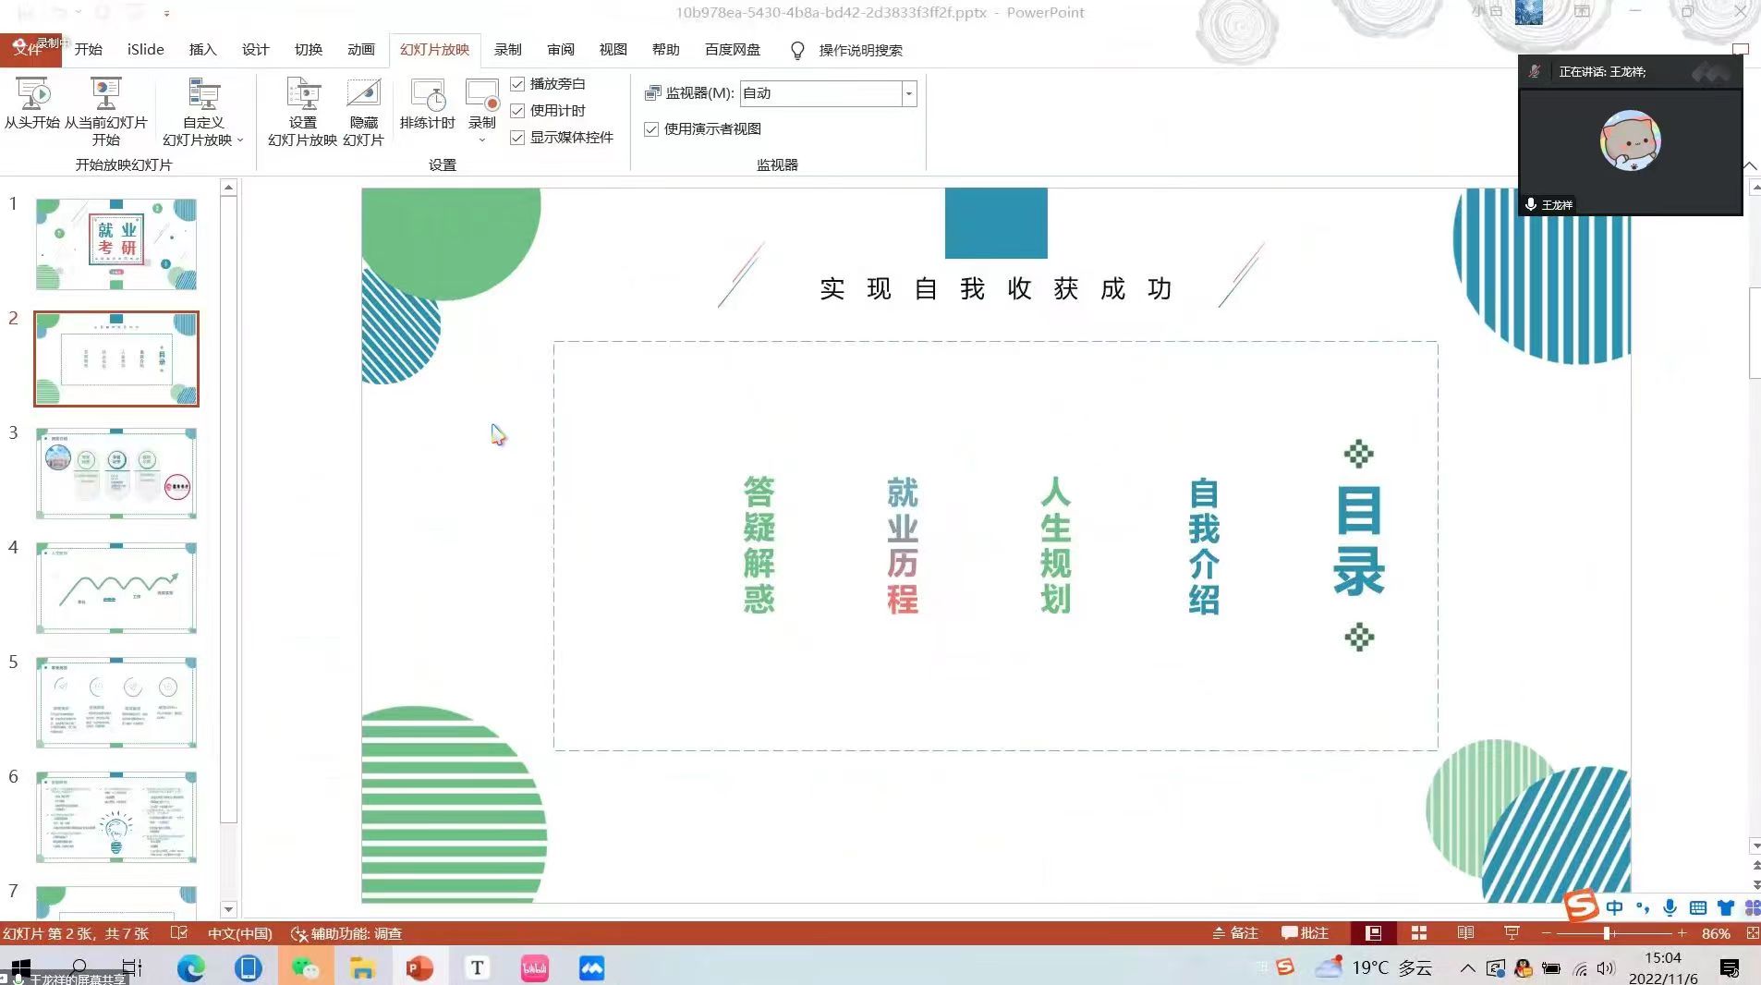Switch to Normal view icon

click(1373, 933)
